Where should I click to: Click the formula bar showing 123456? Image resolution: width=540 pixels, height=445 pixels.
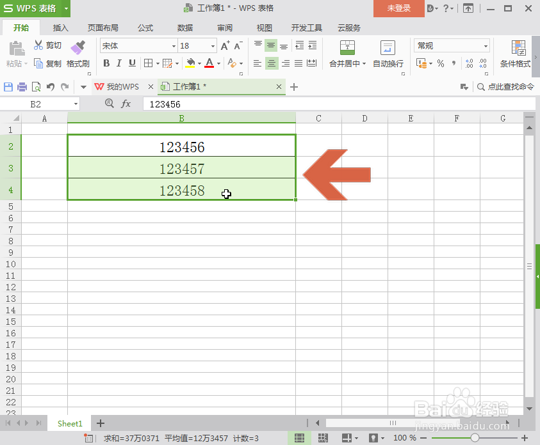339,104
